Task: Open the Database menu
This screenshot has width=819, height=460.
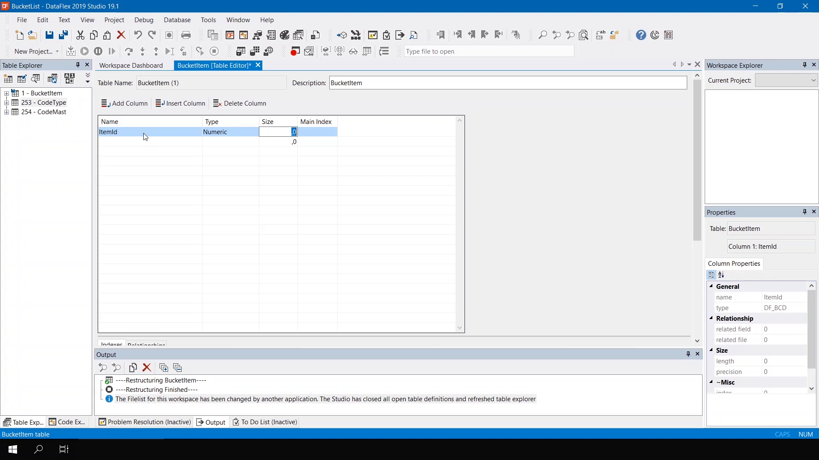Action: point(177,20)
